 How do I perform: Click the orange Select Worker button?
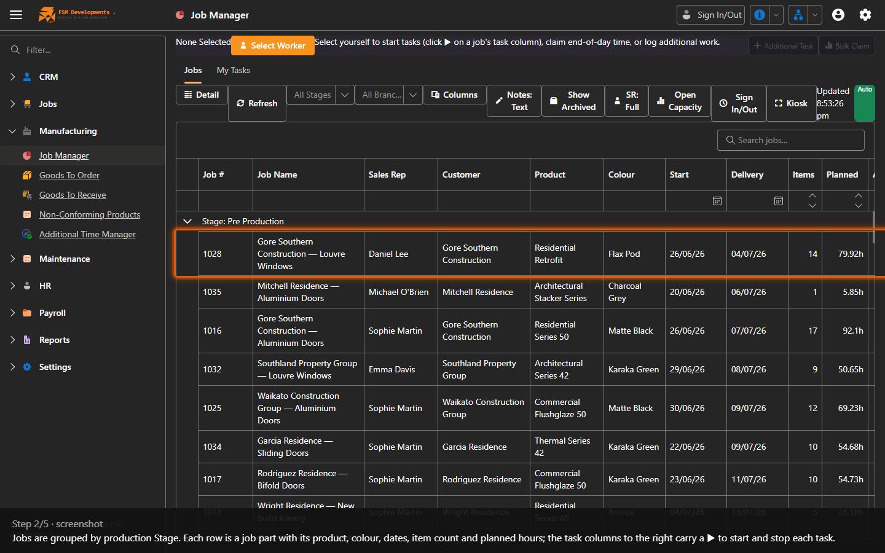pyautogui.click(x=273, y=45)
